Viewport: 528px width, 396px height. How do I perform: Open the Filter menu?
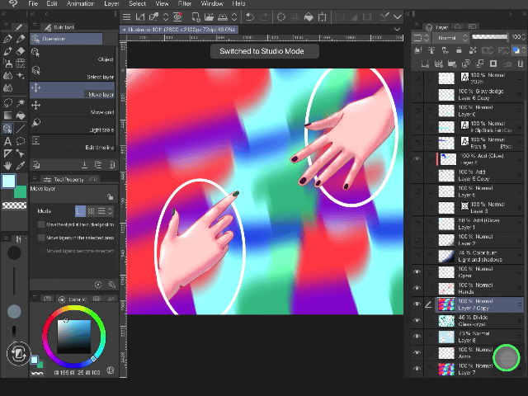(x=184, y=3)
